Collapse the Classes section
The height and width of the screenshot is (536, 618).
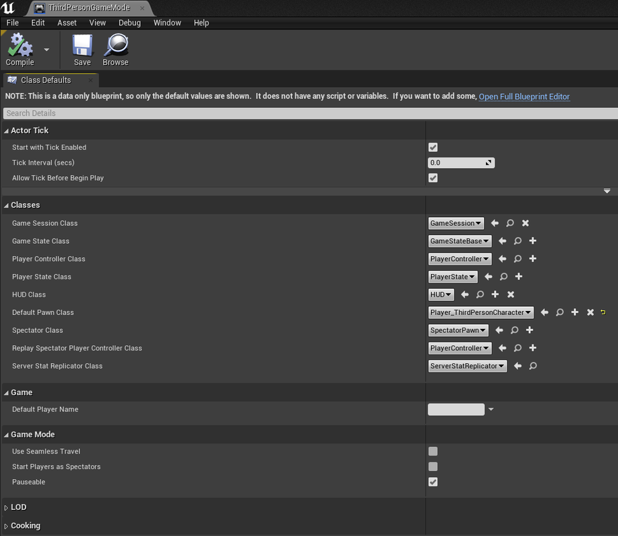tap(6, 206)
